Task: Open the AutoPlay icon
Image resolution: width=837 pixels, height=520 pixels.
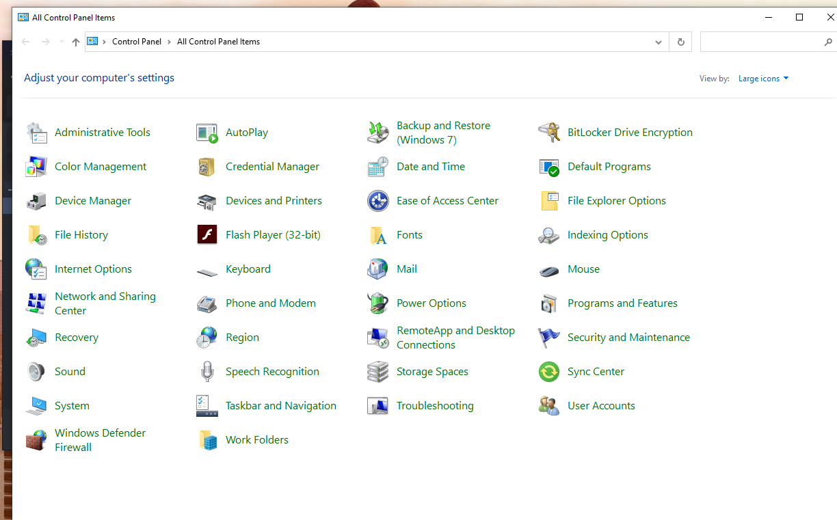Action: (x=207, y=133)
